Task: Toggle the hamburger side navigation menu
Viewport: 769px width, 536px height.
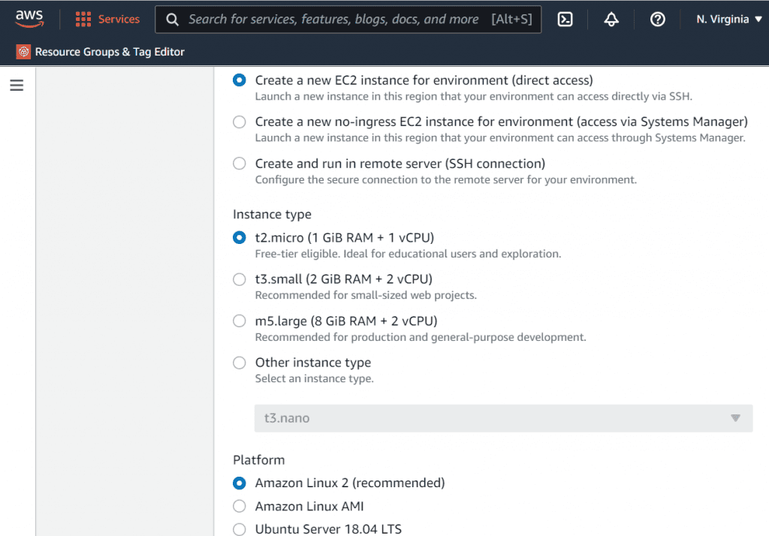Action: point(17,86)
